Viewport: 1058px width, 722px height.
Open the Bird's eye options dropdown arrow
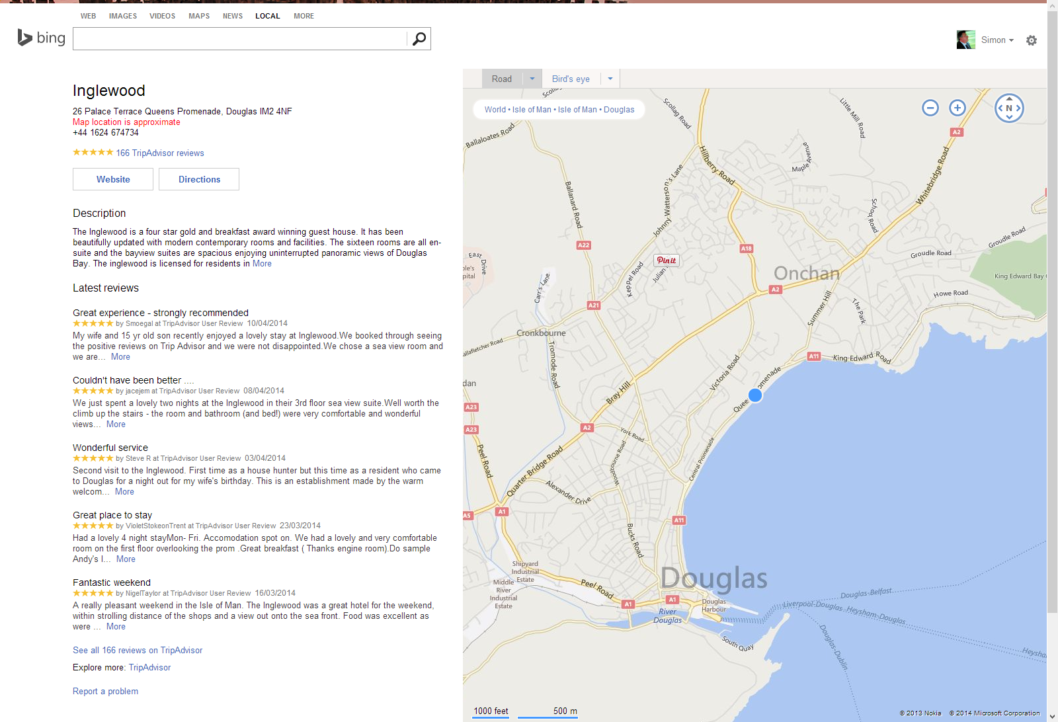point(609,78)
